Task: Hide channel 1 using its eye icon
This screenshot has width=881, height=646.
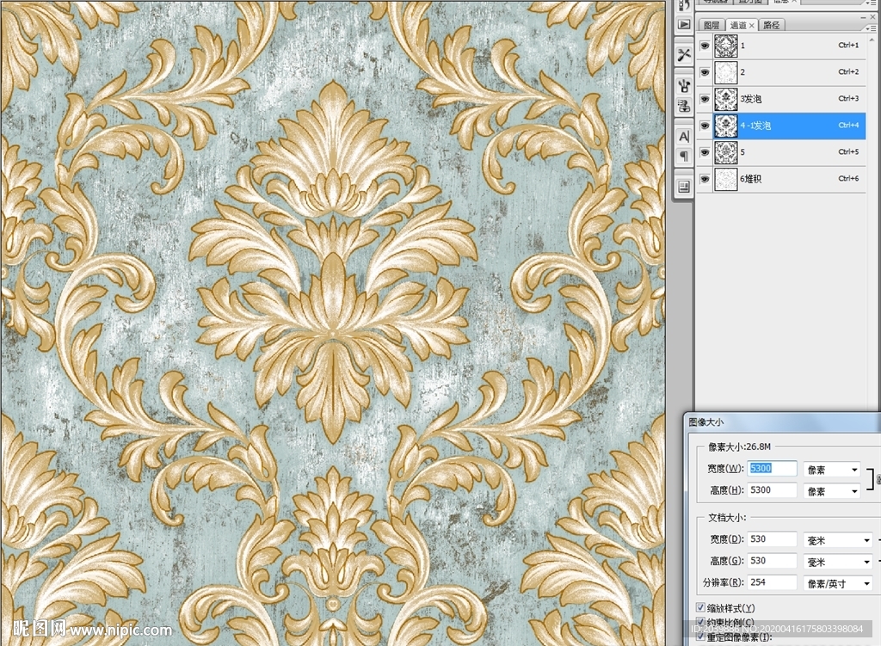Action: pyautogui.click(x=705, y=46)
